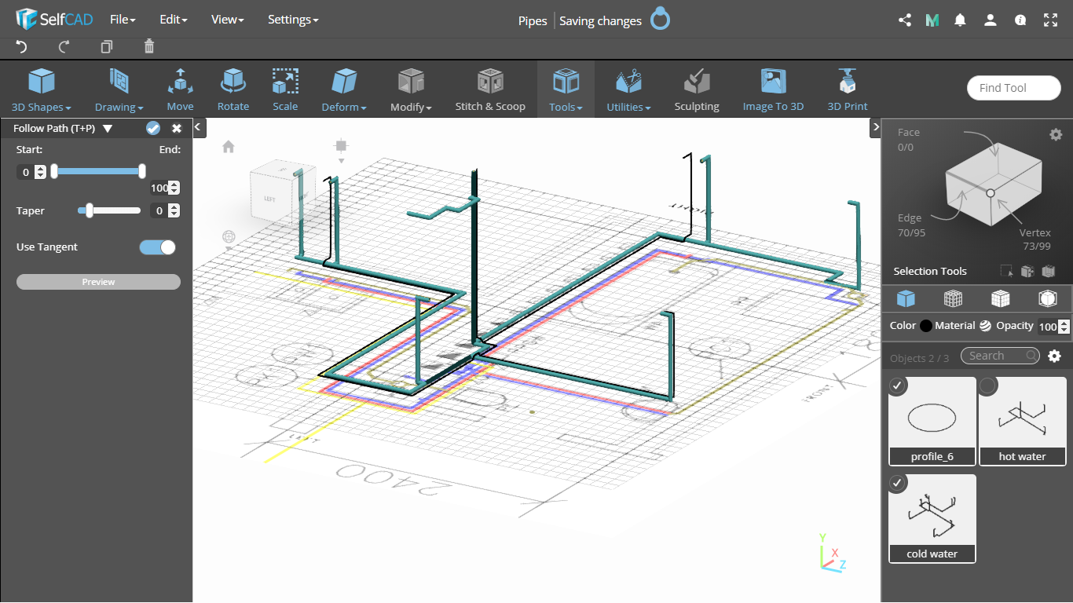This screenshot has width=1073, height=603.
Task: Click the share icon
Action: (904, 20)
